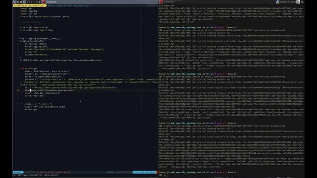Click the 'python' filetype label in the status line
The height and width of the screenshot is (178, 317).
(x=110, y=173)
